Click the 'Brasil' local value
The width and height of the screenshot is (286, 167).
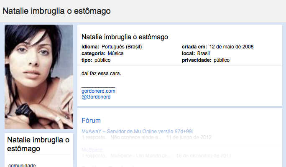[x=204, y=53]
